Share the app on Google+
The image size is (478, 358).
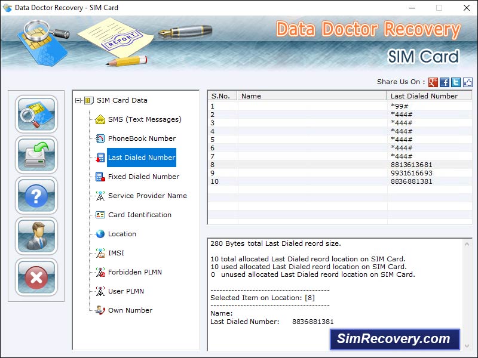pos(432,82)
